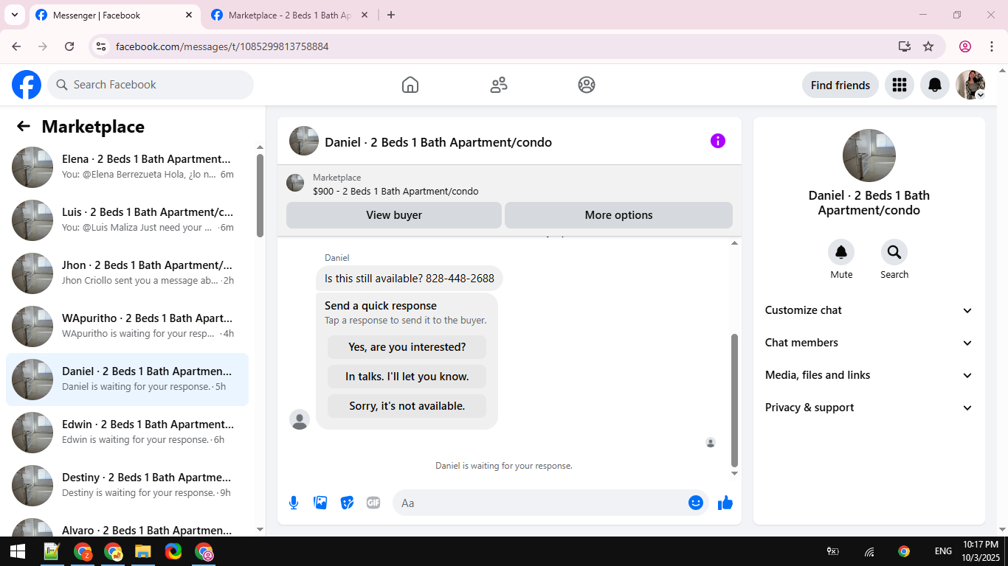1008x566 pixels.
Task: Go to the Home feed icon
Action: point(410,85)
